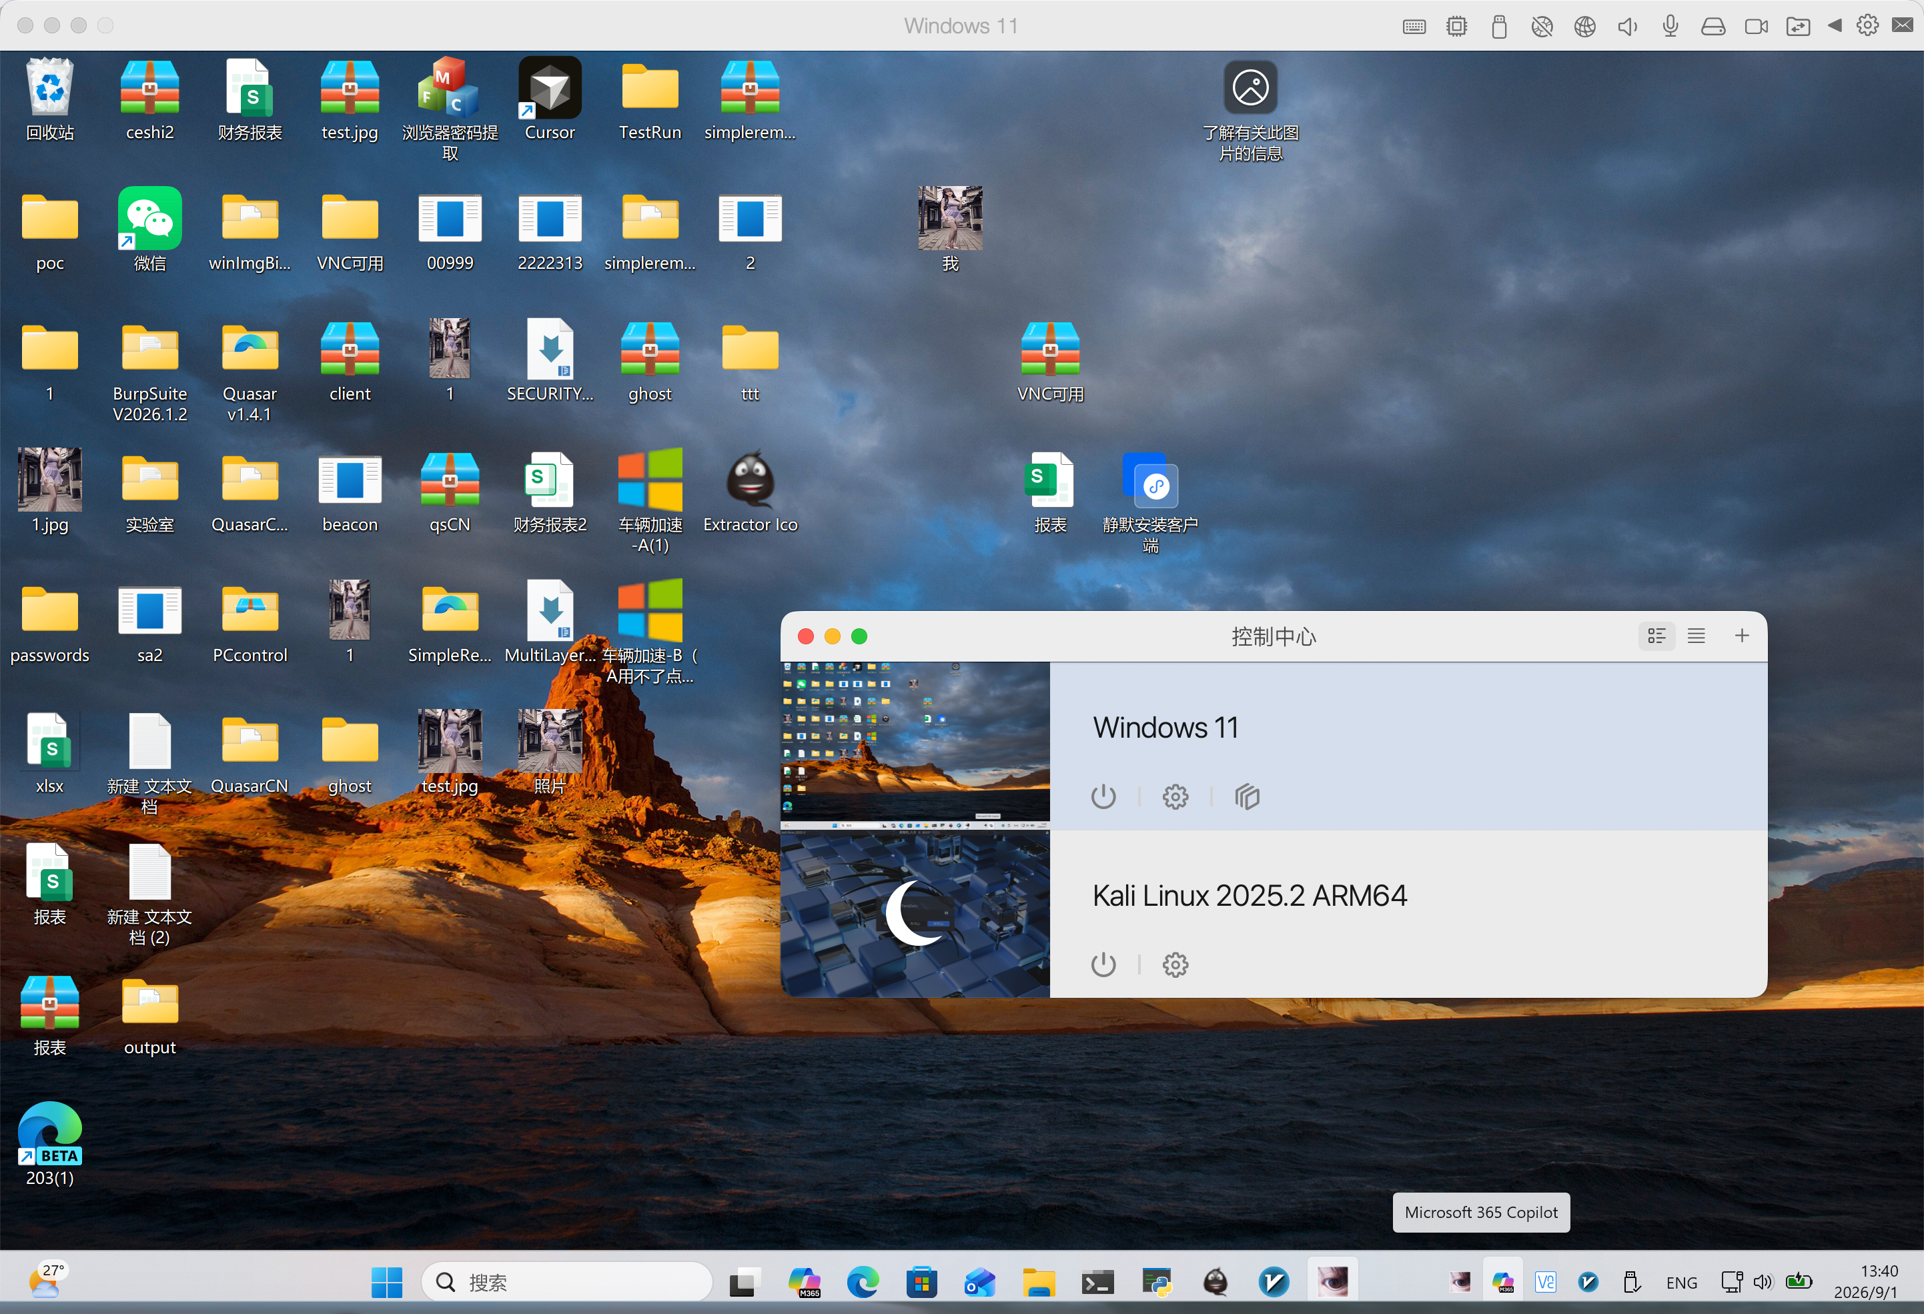1924x1314 pixels.
Task: Click the USB device icon in Parallels toolbar
Action: tap(1498, 27)
